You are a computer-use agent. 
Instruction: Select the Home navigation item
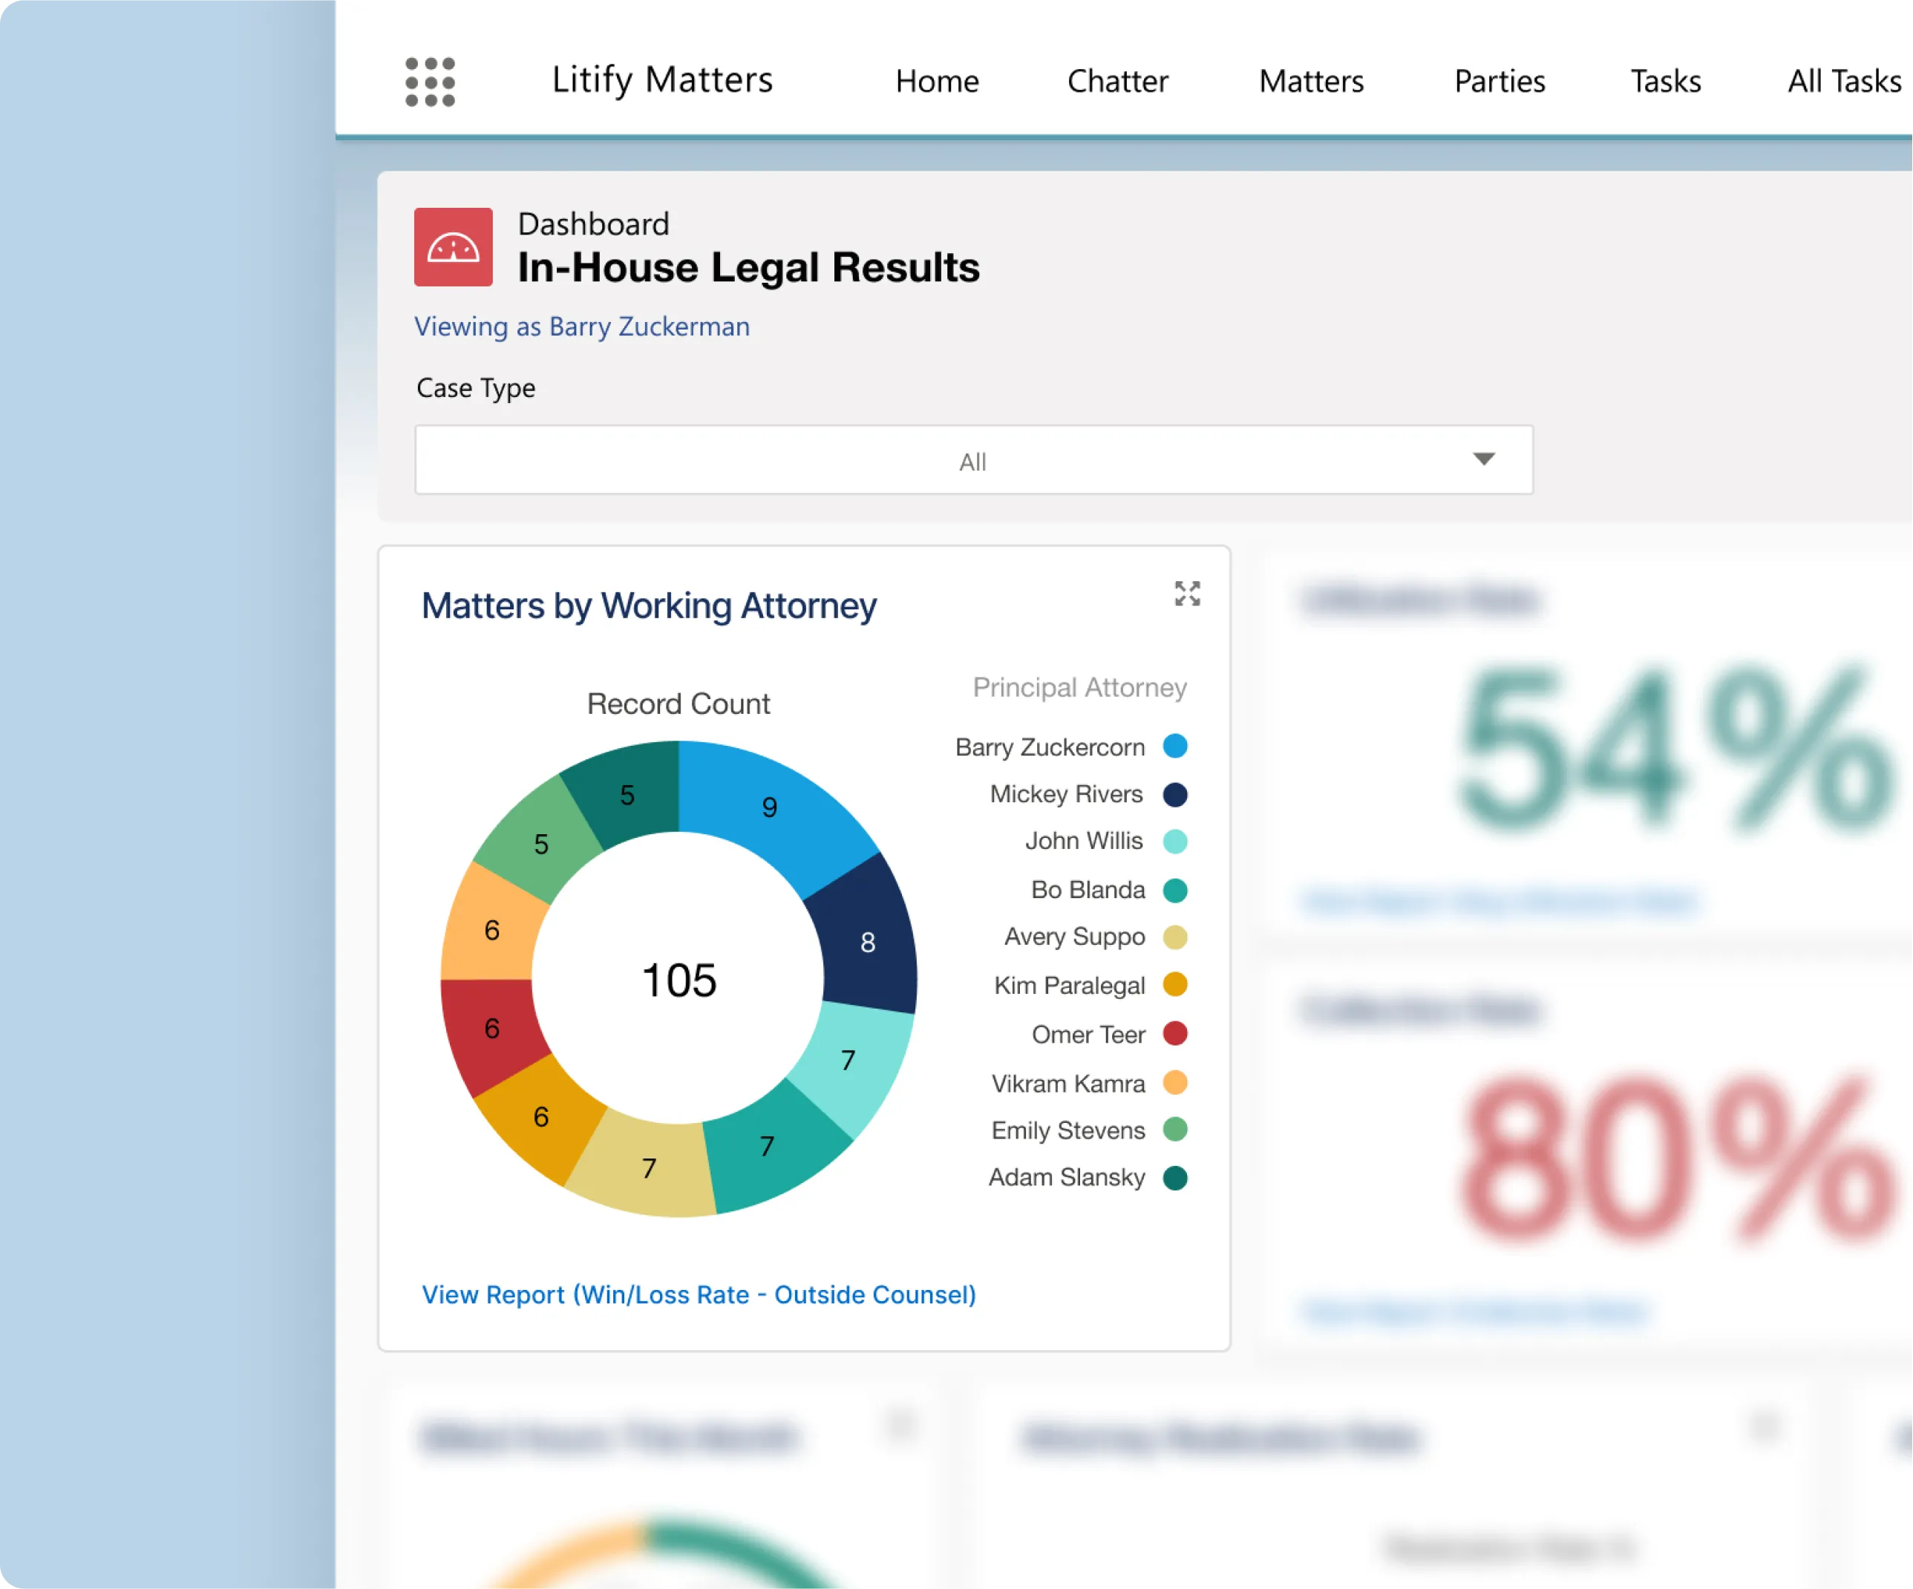coord(938,81)
